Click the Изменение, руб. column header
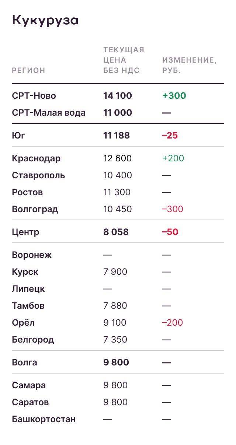 tap(189, 65)
